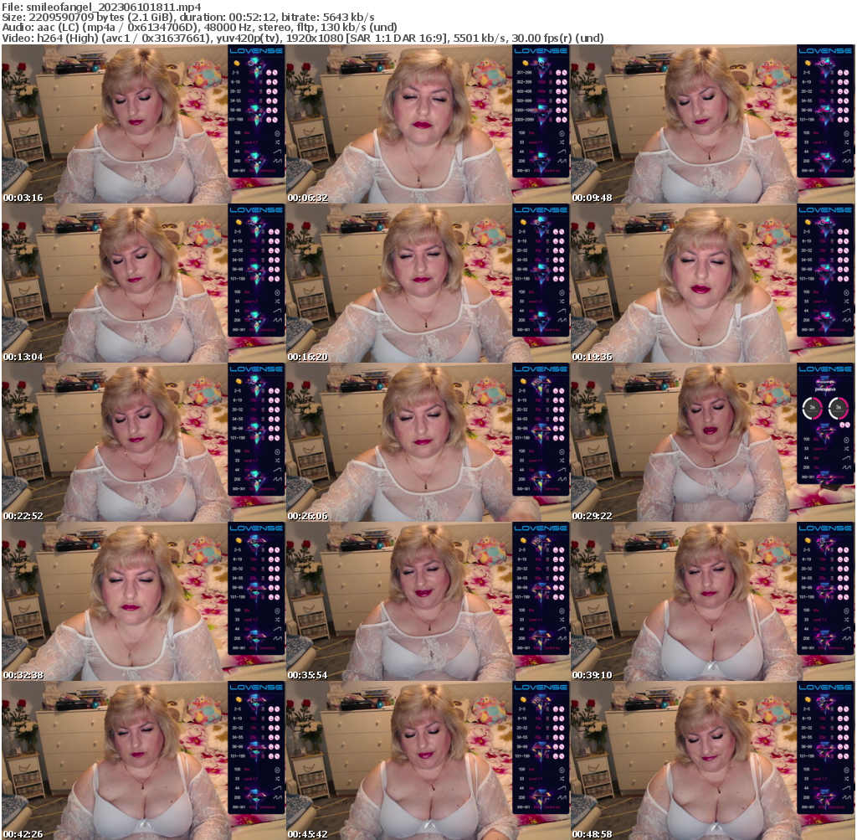Select the heart icon on the 101-199 tier
This screenshot has height=840, width=857.
269,119
